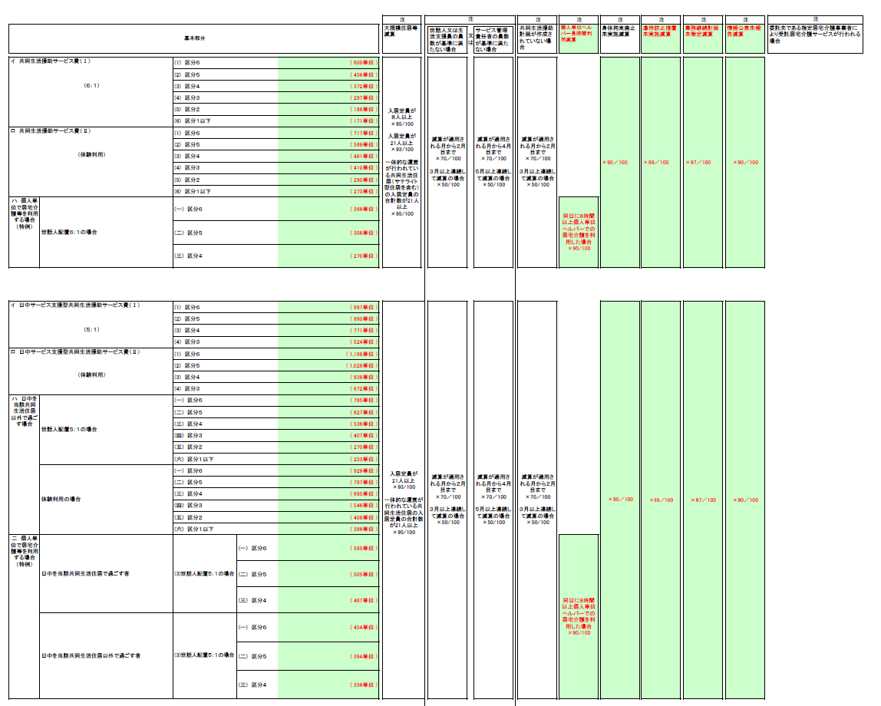The height and width of the screenshot is (706, 881).
Task: Select the 'イ 共同生活援助サービス費(Ⅰ)' row label
Action: click(x=50, y=61)
